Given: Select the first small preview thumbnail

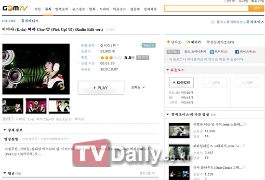Looking at the screenshot, I should click(13, 106).
